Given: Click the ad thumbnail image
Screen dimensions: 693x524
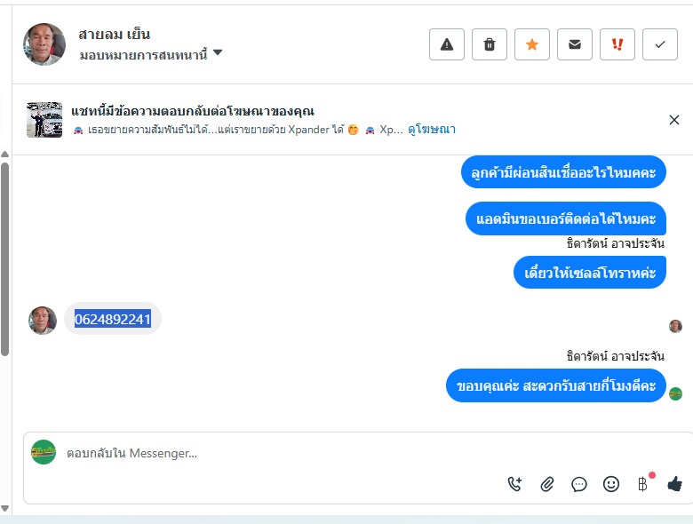Looking at the screenshot, I should tap(44, 119).
